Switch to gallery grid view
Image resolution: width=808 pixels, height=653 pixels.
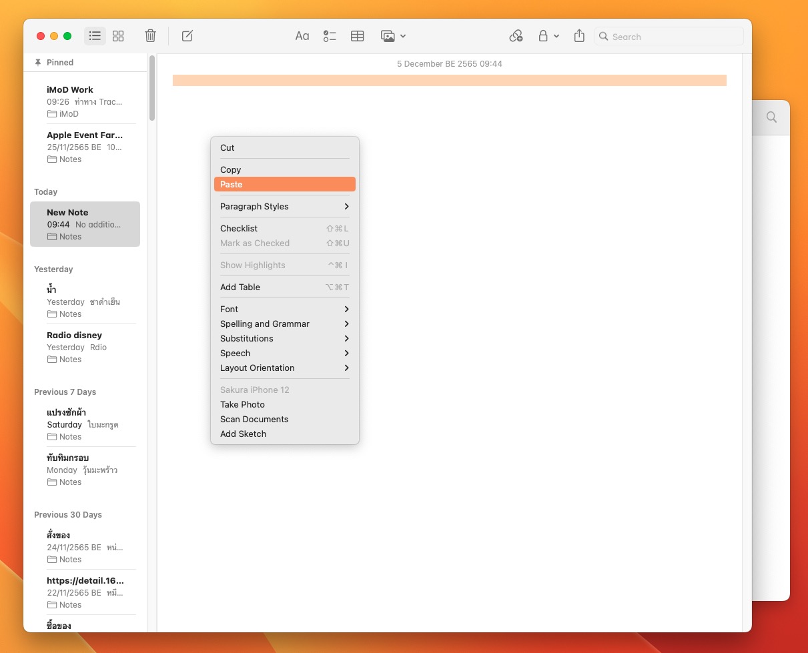click(118, 36)
